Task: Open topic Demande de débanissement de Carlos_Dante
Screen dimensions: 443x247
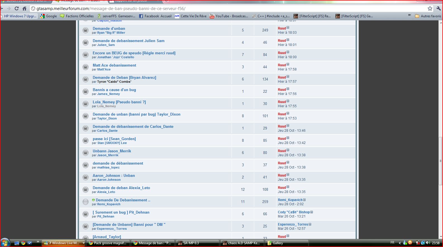Action: coord(133,126)
